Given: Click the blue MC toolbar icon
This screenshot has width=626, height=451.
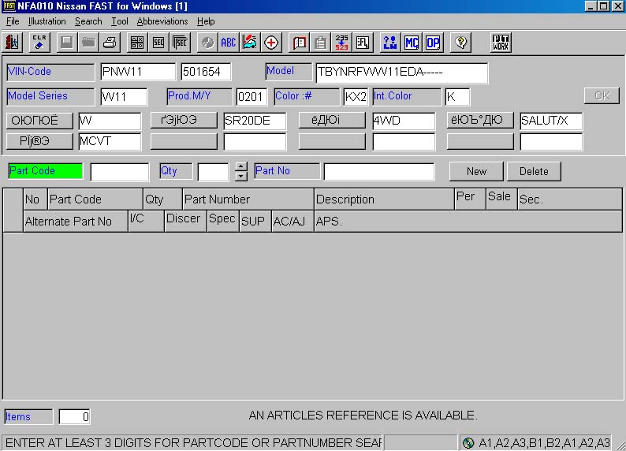Looking at the screenshot, I should [412, 43].
